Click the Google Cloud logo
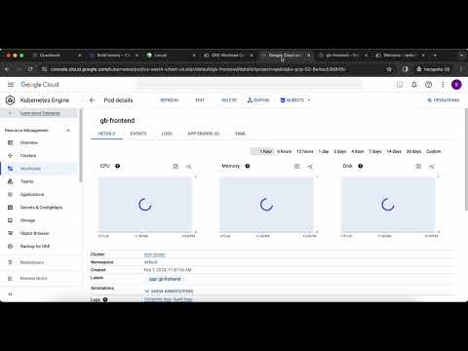468x351 pixels. (40, 85)
